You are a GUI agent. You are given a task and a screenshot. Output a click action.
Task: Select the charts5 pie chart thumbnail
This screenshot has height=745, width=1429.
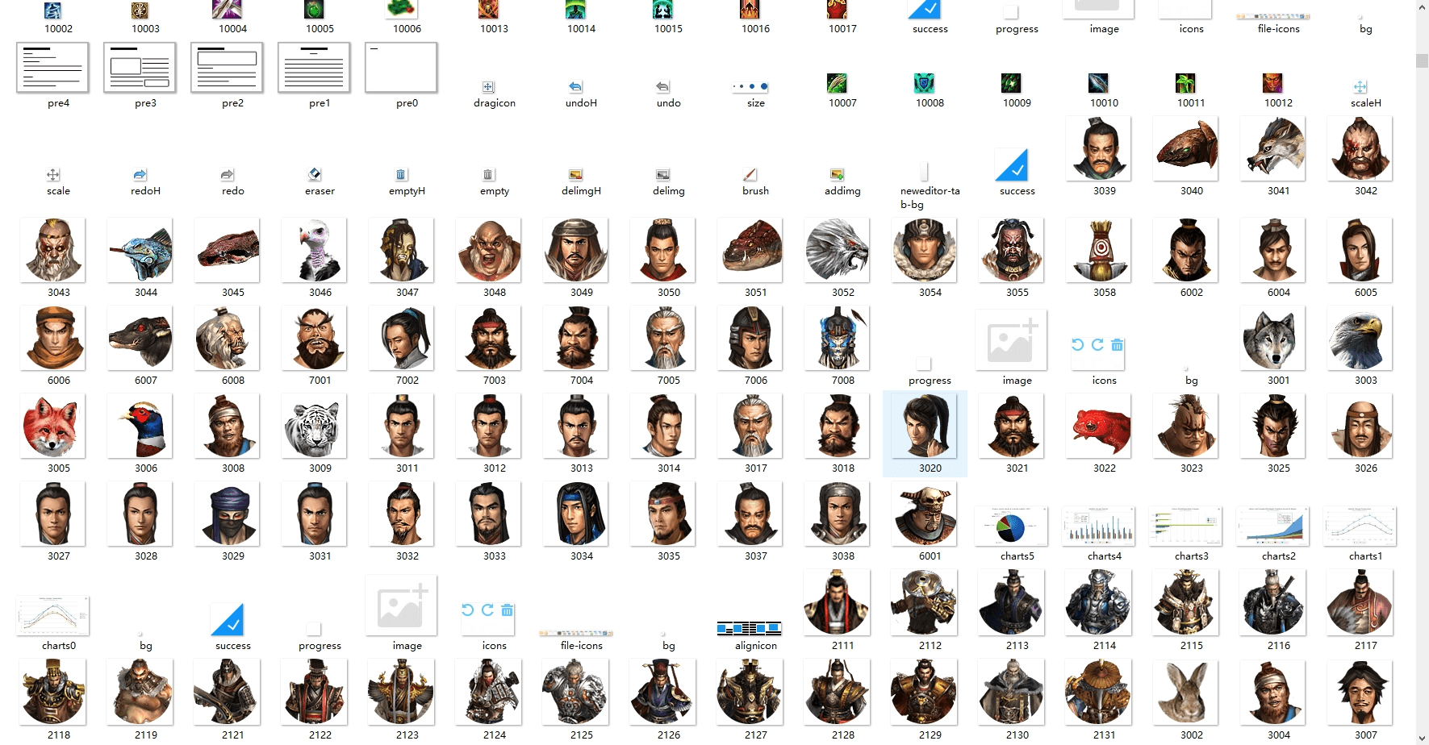click(1011, 526)
